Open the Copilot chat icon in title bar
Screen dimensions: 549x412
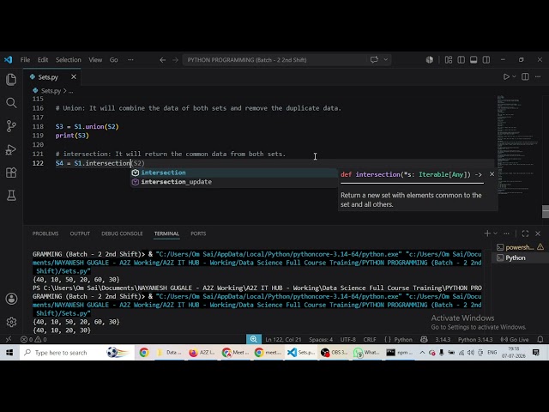coord(374,59)
